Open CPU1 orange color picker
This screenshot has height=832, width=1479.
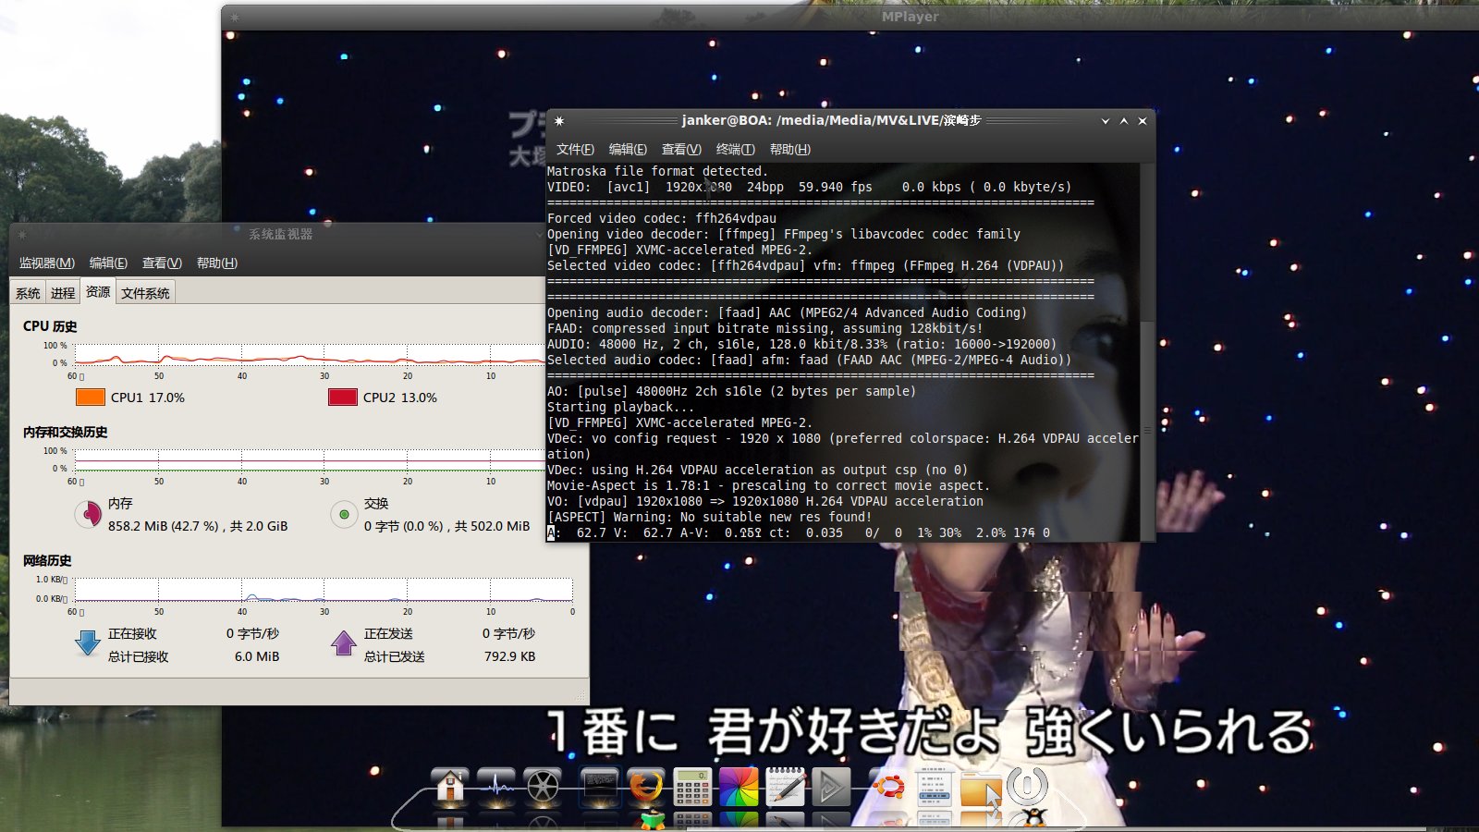click(90, 398)
